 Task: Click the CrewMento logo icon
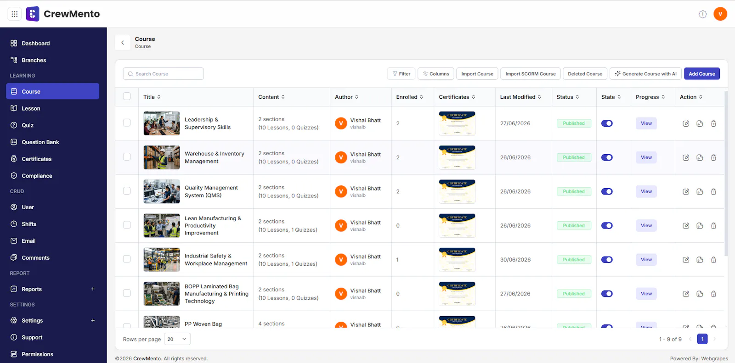[33, 14]
